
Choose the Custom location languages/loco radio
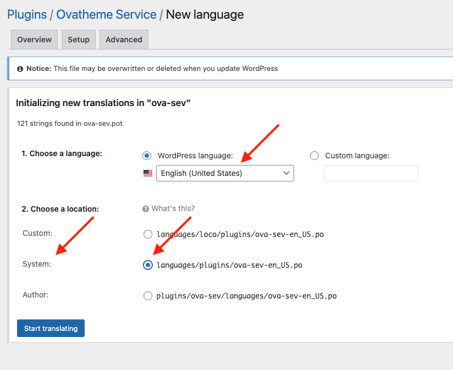coord(148,234)
